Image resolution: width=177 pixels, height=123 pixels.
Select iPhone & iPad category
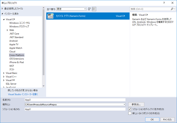point(16,62)
